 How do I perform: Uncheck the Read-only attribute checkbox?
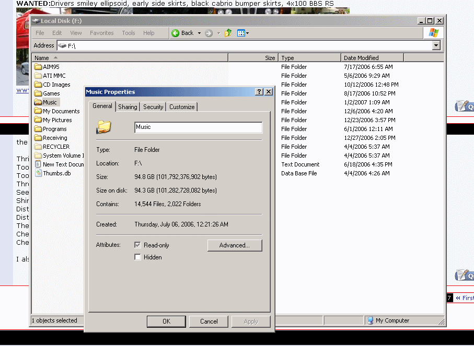137,245
